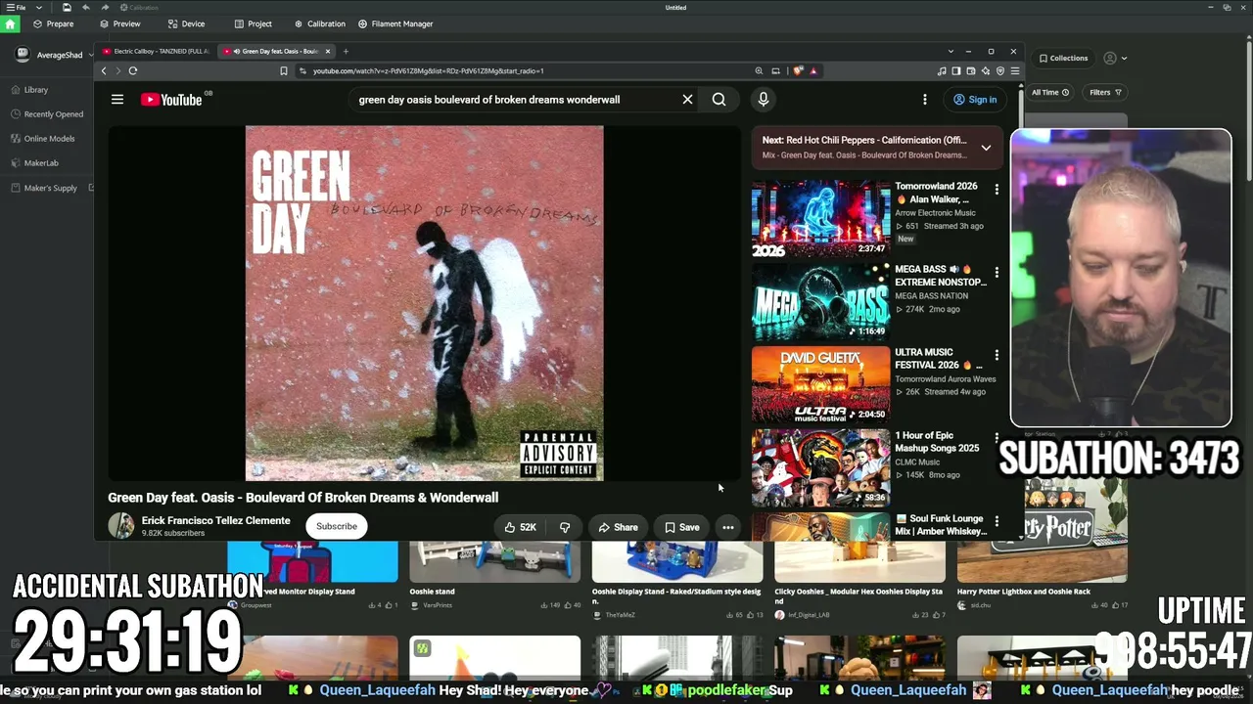Viewport: 1253px width, 704px height.
Task: Open MakerLab in the sidebar
Action: point(34,163)
